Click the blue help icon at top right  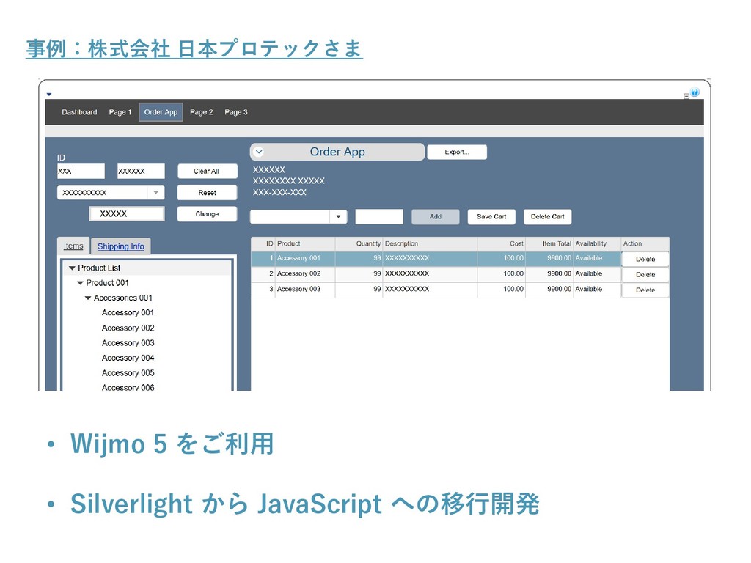(x=695, y=92)
